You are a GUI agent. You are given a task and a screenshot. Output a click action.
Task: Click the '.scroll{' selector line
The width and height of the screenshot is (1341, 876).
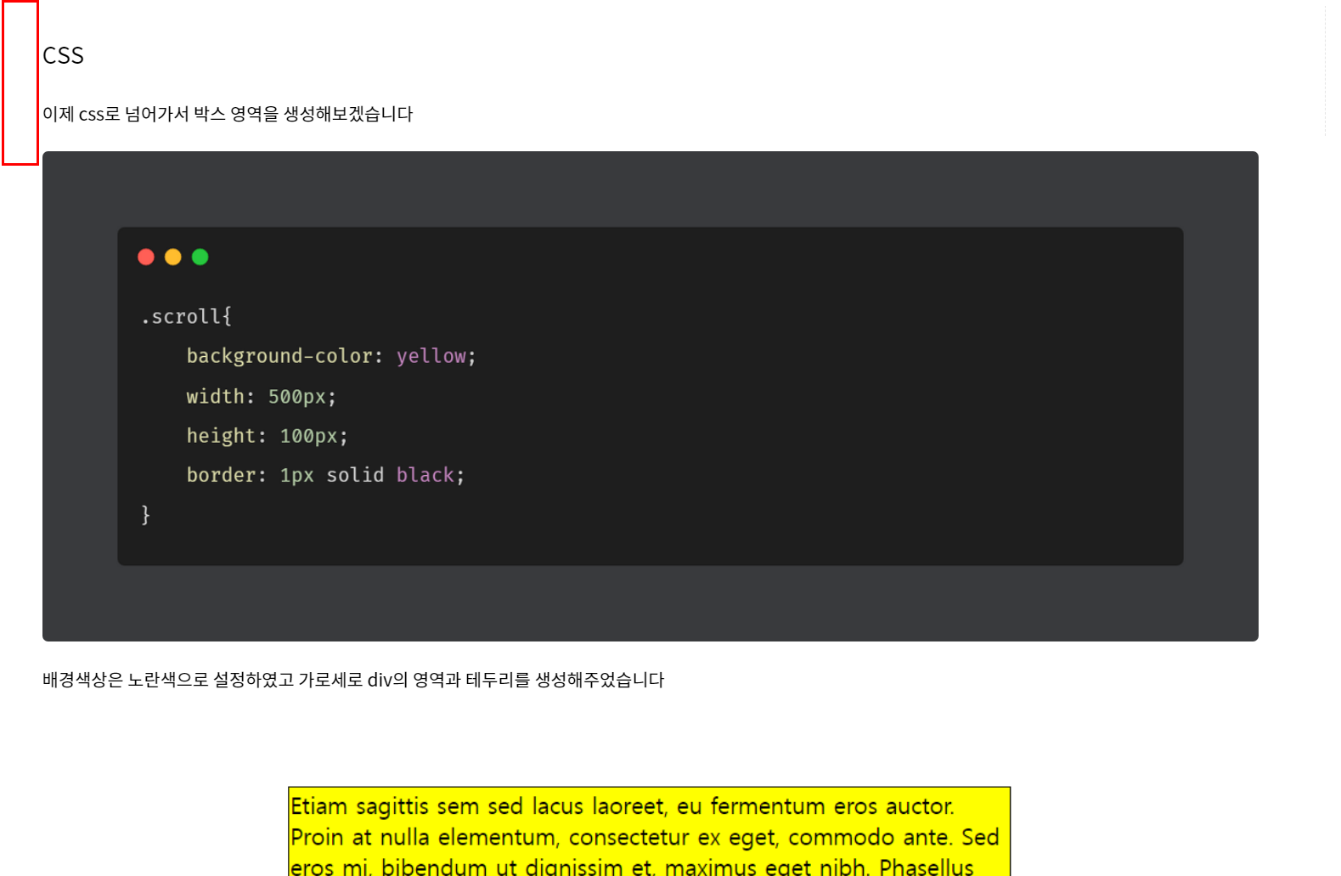coord(187,317)
